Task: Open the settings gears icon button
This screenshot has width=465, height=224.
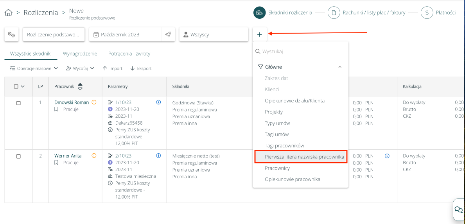Action: [12, 34]
